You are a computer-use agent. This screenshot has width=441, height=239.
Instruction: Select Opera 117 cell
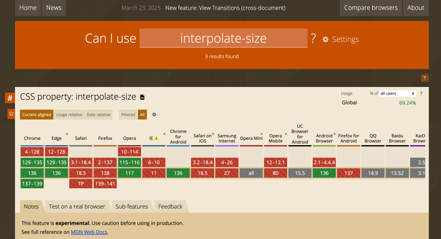click(129, 173)
